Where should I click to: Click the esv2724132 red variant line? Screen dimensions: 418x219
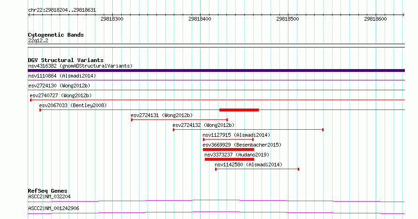pos(248,130)
